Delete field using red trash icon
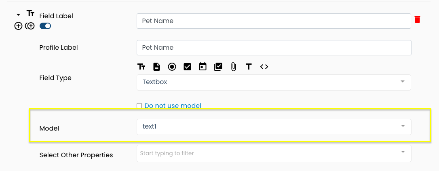The image size is (439, 171). (418, 19)
